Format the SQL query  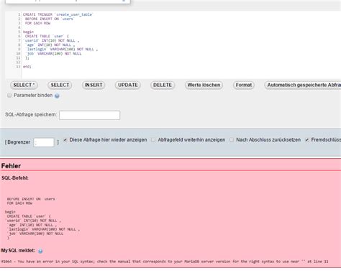[244, 85]
